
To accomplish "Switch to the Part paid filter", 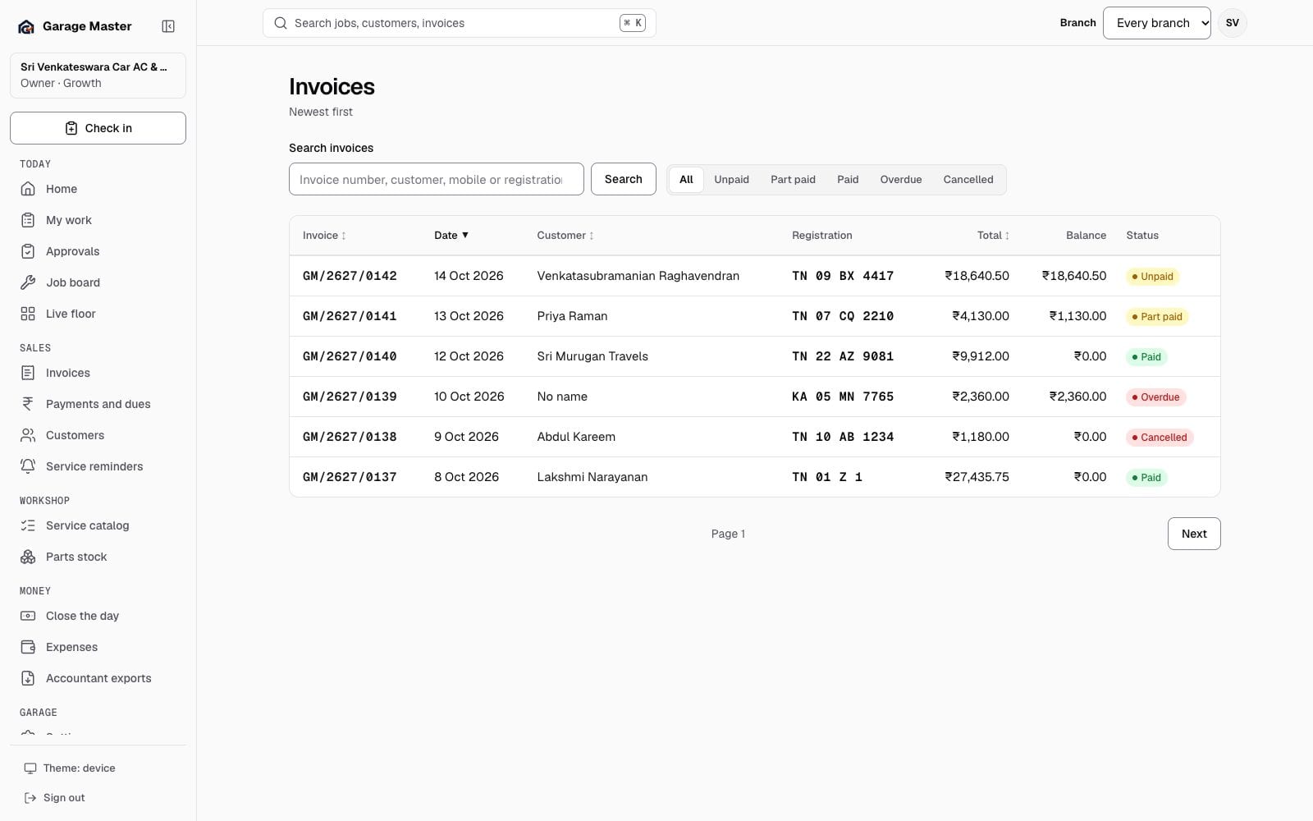I will coord(793,180).
